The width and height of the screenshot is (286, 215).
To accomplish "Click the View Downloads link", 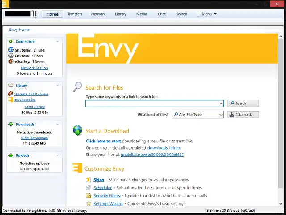I will coord(34,138).
